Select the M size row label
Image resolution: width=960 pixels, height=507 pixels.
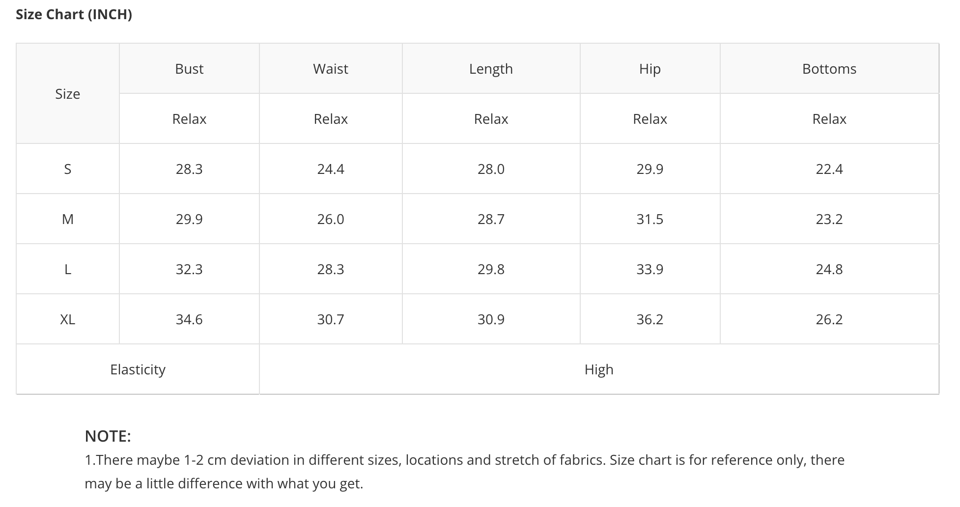coord(68,219)
